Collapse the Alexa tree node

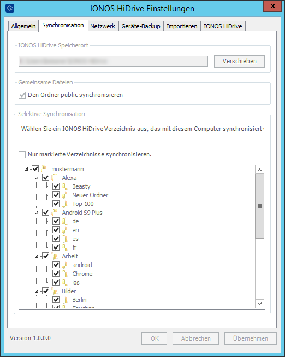37,178
